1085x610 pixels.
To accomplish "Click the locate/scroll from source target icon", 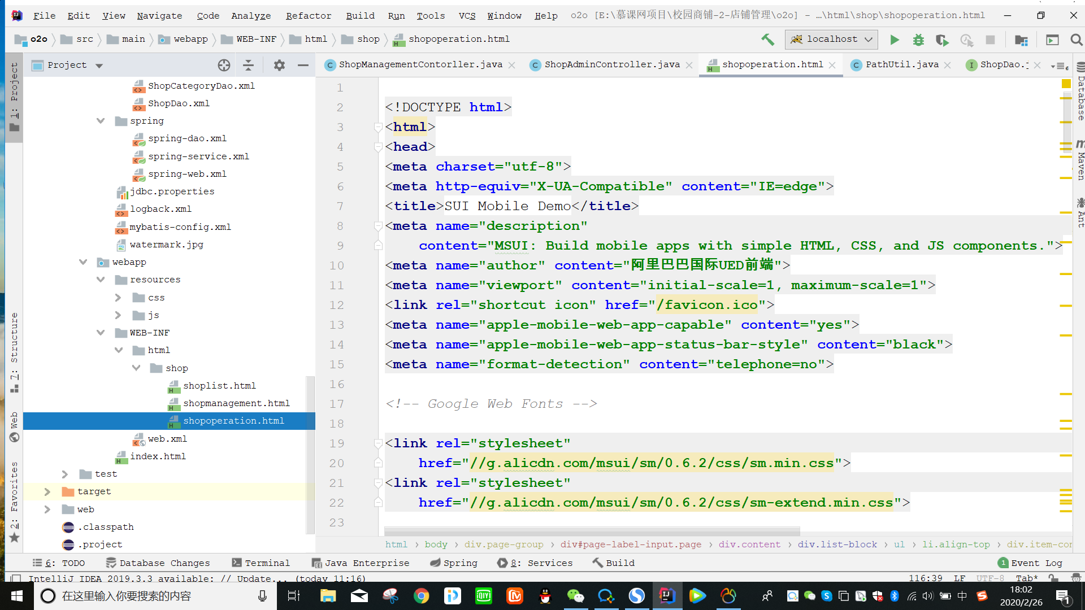I will [x=224, y=65].
